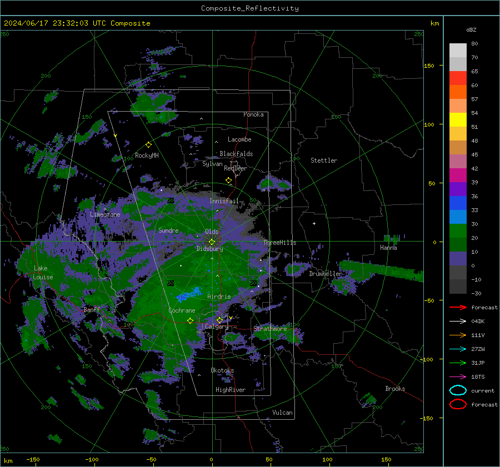
Task: Select the Cochrane label
Action: click(x=182, y=310)
